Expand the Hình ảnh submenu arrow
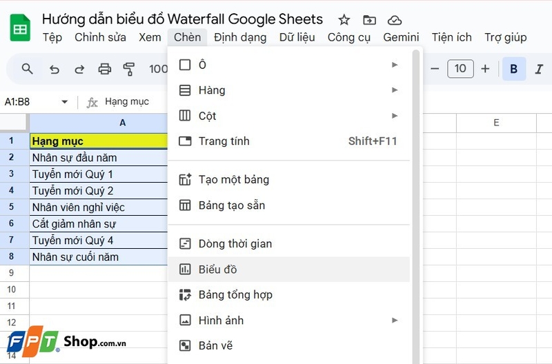The width and height of the screenshot is (552, 364). coord(395,321)
